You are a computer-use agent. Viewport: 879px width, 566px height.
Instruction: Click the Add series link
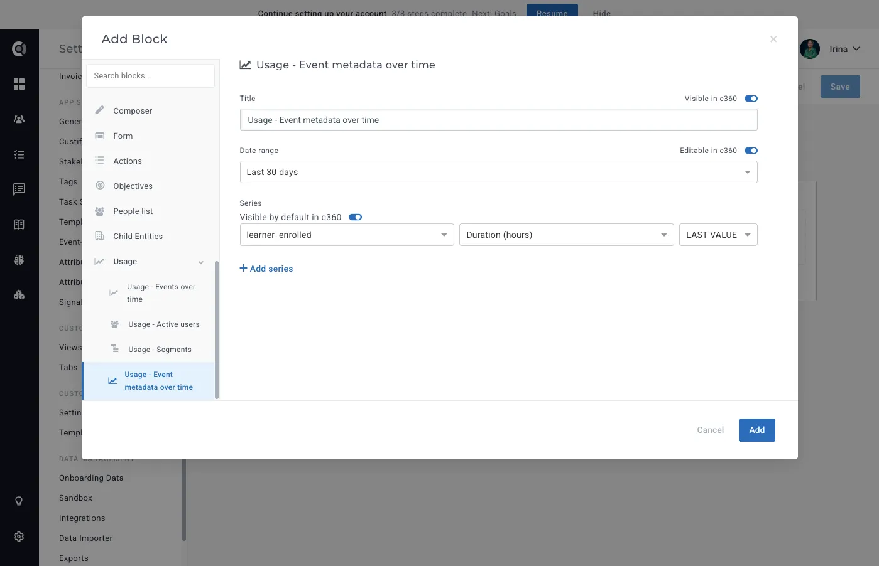[266, 269]
